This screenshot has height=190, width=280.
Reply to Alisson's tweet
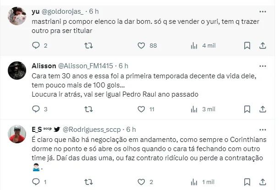pyautogui.click(x=36, y=109)
